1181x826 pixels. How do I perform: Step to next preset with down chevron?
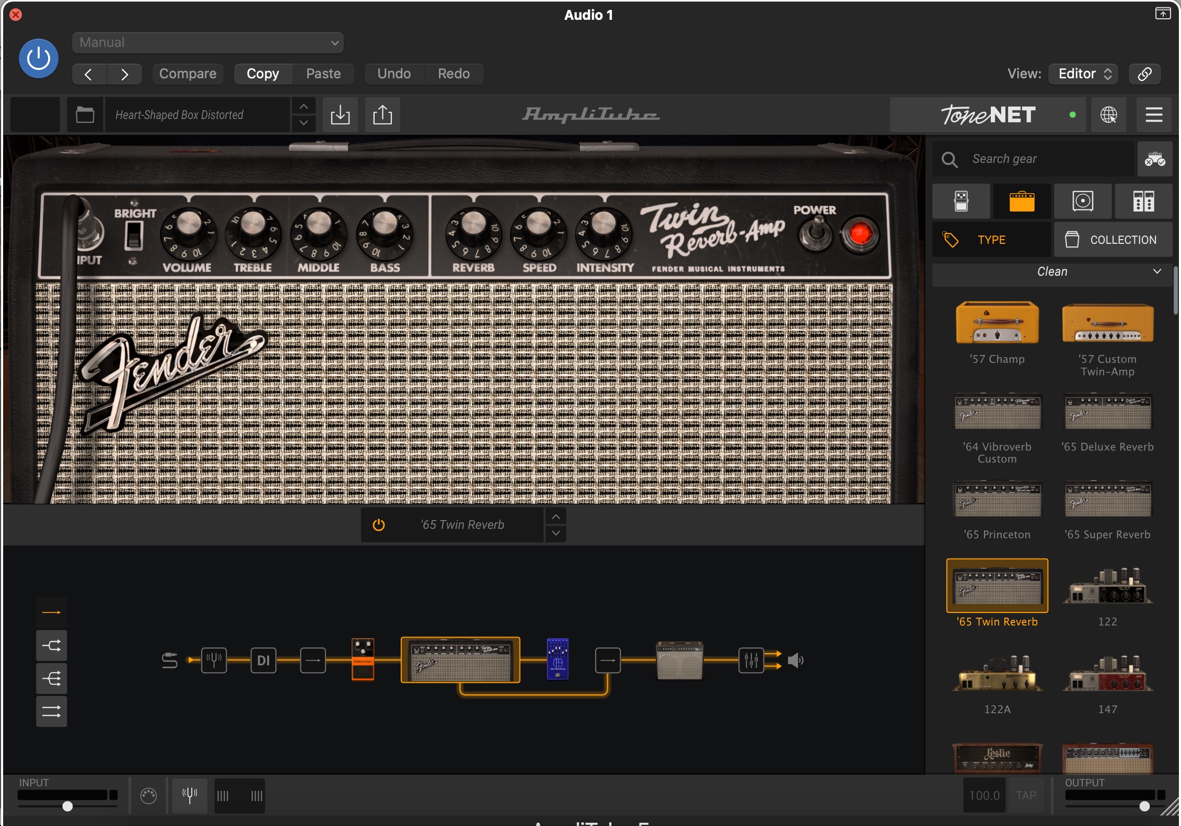pyautogui.click(x=304, y=123)
